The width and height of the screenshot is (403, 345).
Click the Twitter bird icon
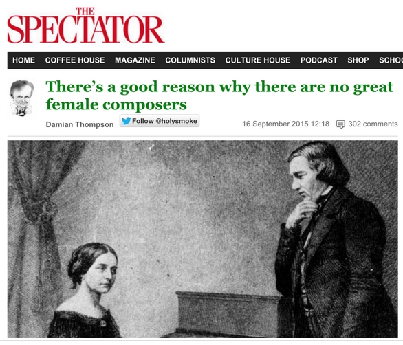click(x=126, y=121)
